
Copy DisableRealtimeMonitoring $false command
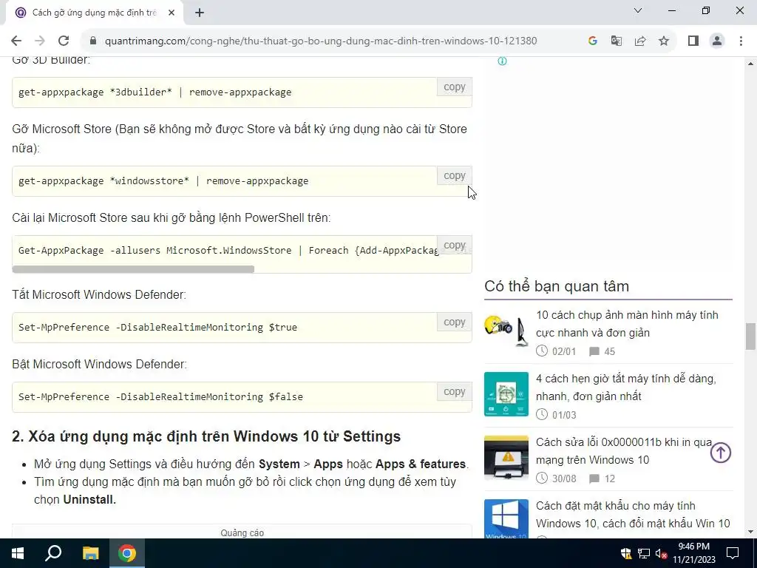coord(455,392)
